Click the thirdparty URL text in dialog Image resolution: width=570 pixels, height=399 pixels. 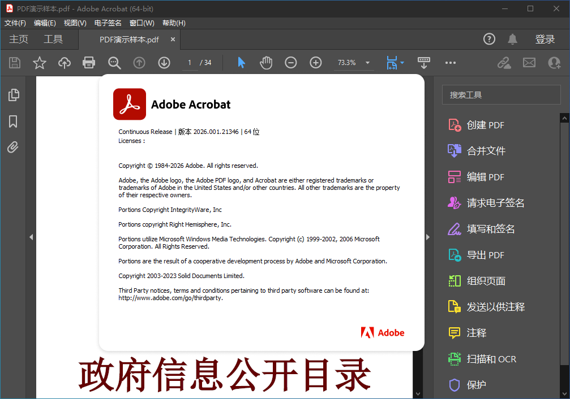(170, 298)
